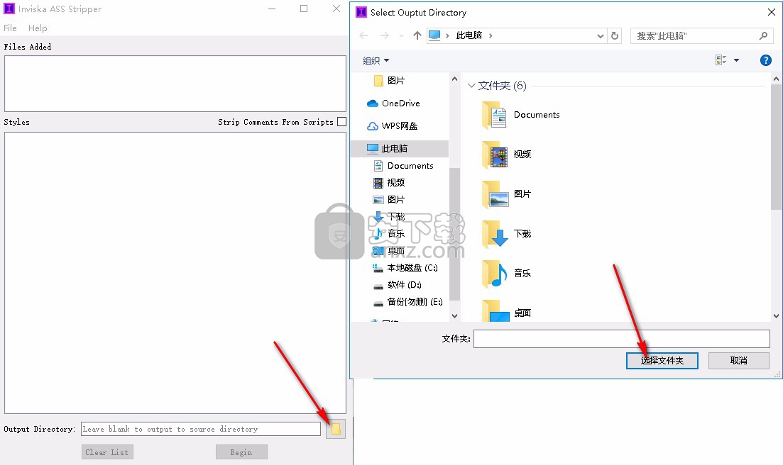Click the 取消 button in dialog

click(738, 360)
